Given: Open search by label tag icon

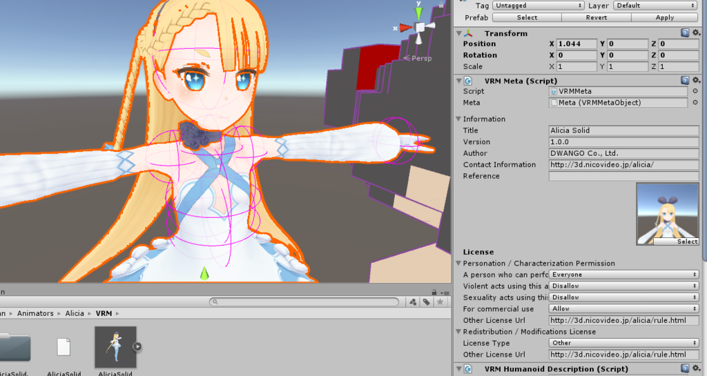Looking at the screenshot, I should click(427, 302).
